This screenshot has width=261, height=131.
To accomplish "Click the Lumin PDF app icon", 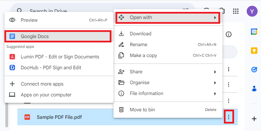I will [x=12, y=57].
